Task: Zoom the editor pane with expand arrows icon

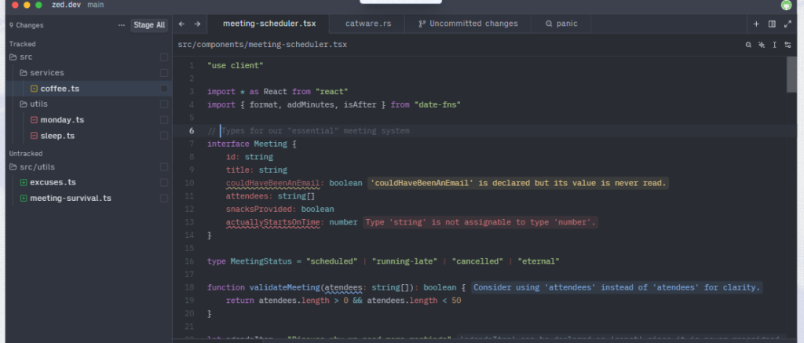Action: [787, 24]
